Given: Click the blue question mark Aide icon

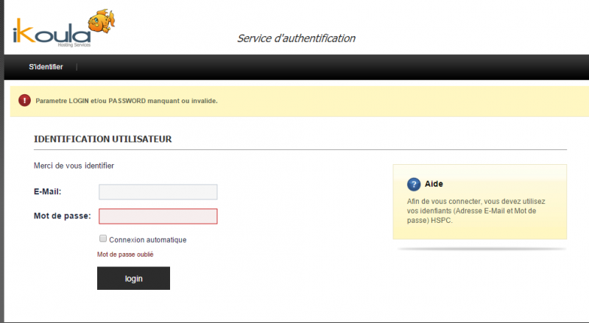Looking at the screenshot, I should [414, 184].
